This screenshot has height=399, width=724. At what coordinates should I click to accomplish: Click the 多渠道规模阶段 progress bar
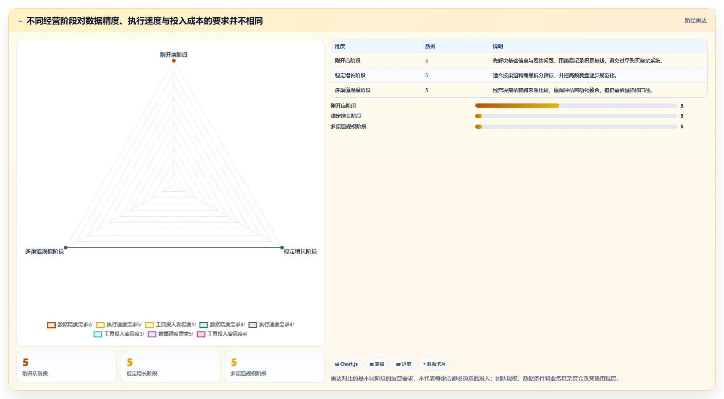pyautogui.click(x=576, y=127)
